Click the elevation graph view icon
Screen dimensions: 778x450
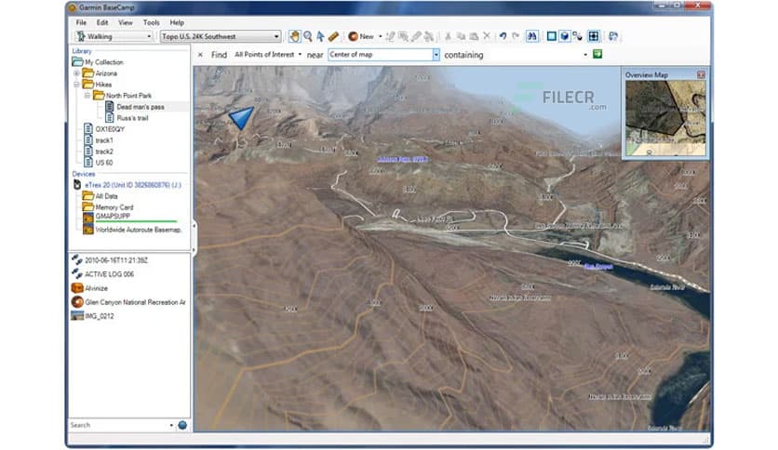point(577,36)
